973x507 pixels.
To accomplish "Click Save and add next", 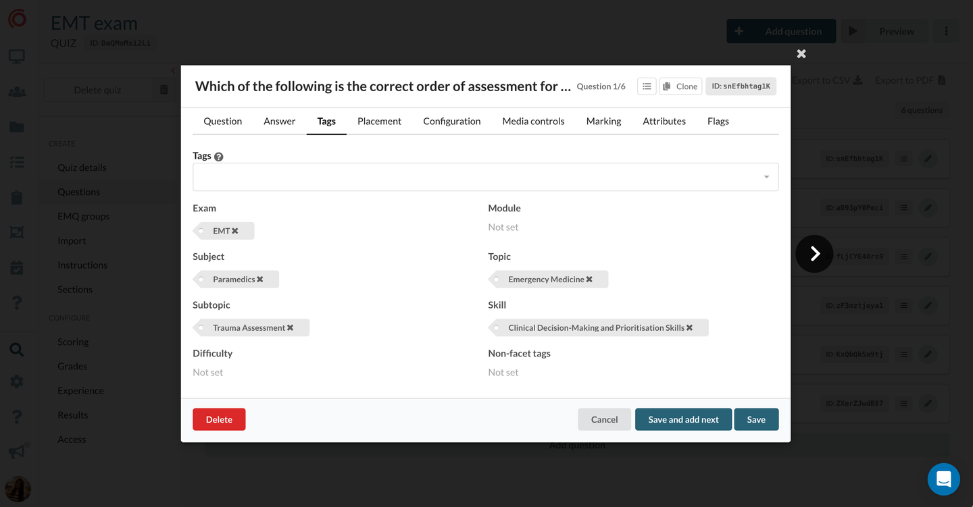I will tap(683, 419).
